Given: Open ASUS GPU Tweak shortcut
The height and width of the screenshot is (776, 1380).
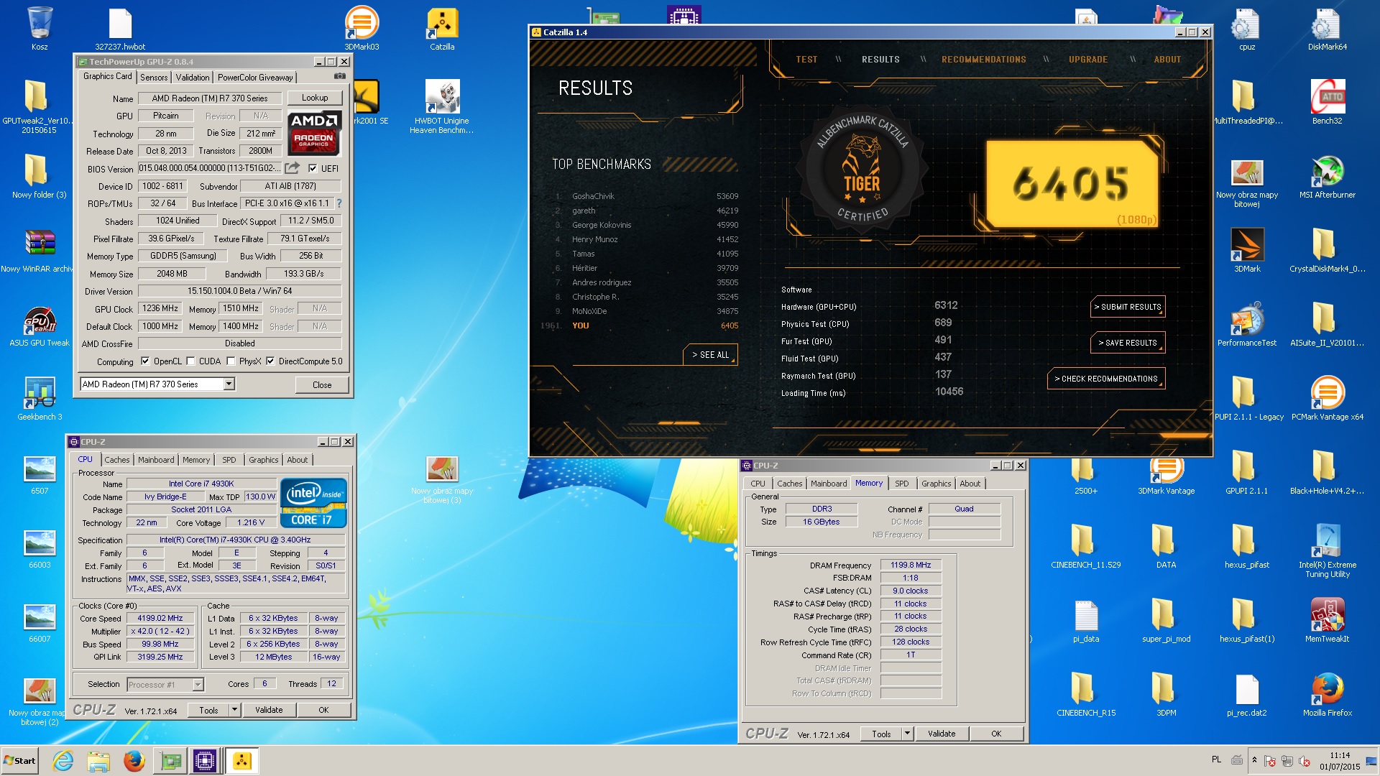Looking at the screenshot, I should (40, 325).
